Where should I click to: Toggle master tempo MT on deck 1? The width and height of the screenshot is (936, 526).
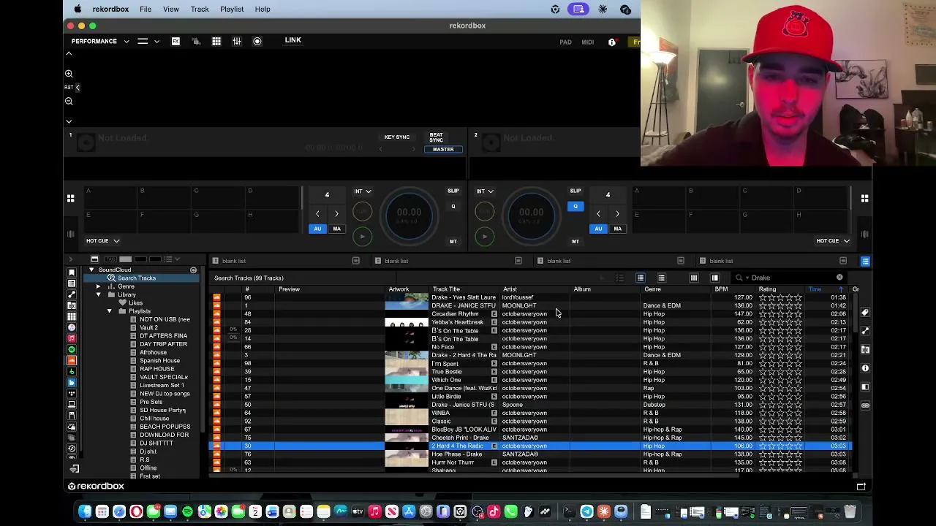click(453, 242)
